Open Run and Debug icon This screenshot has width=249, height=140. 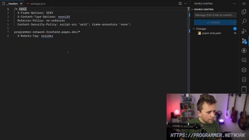(x=244, y=31)
